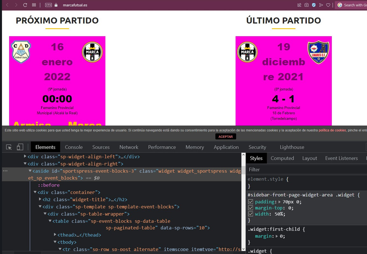Collapse the sp-table-wrapper div
The height and width of the screenshot is (254, 367).
tap(45, 214)
